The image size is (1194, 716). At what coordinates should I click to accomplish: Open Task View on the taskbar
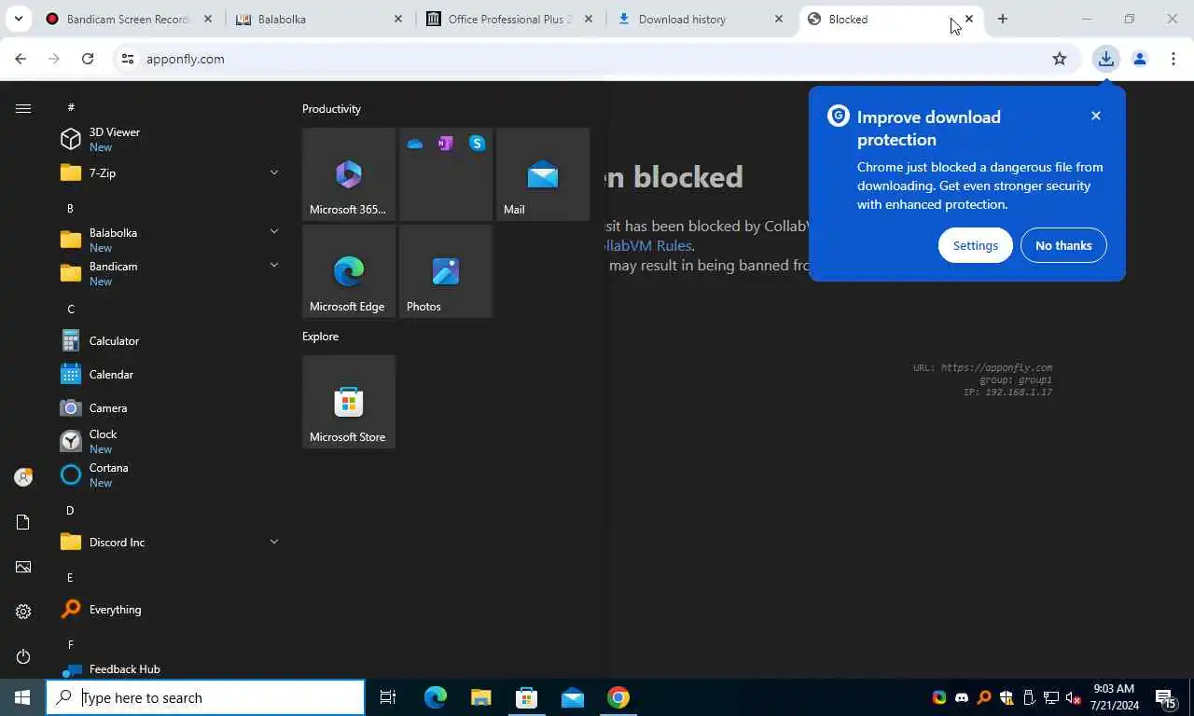[x=388, y=697]
